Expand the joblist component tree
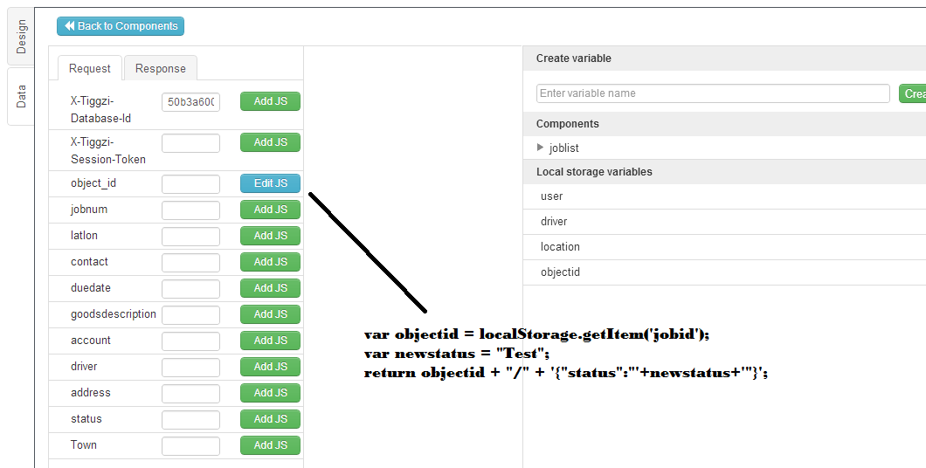 (541, 148)
